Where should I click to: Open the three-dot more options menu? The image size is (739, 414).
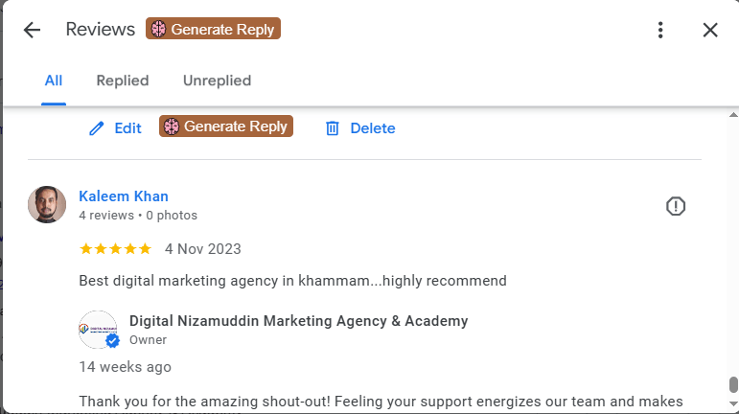pyautogui.click(x=660, y=30)
